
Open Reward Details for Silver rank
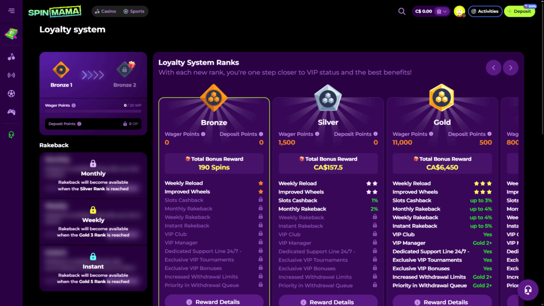[x=328, y=302]
